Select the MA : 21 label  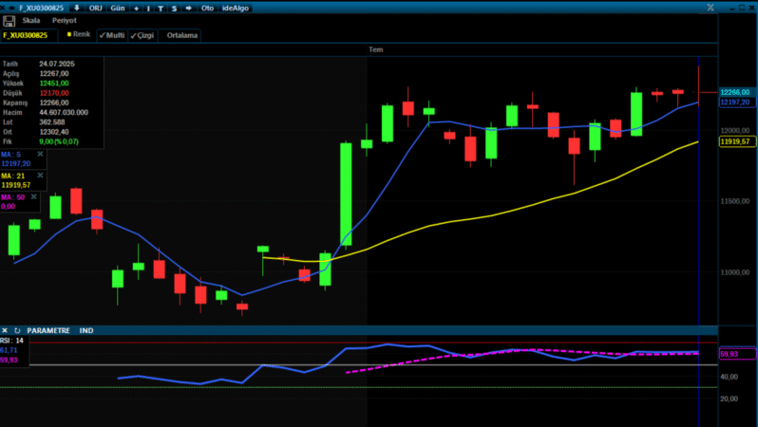(12, 176)
